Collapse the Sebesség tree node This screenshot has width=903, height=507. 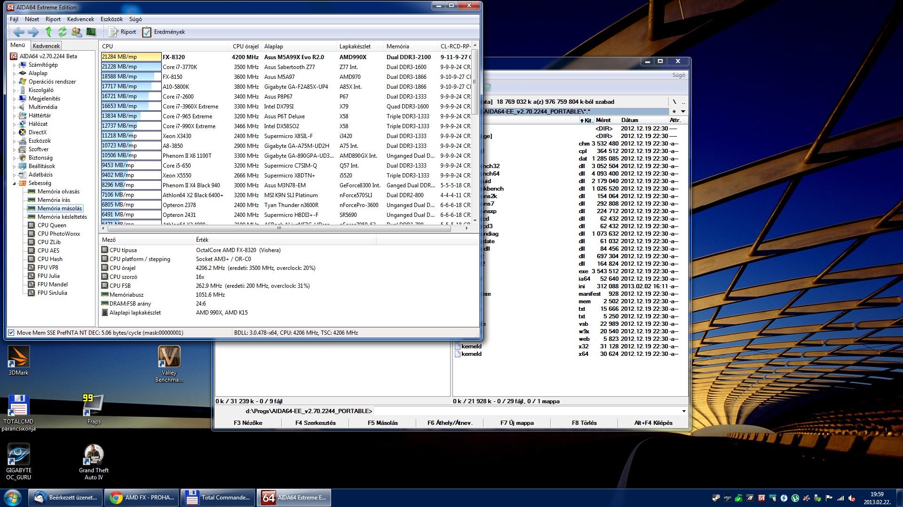coord(14,184)
